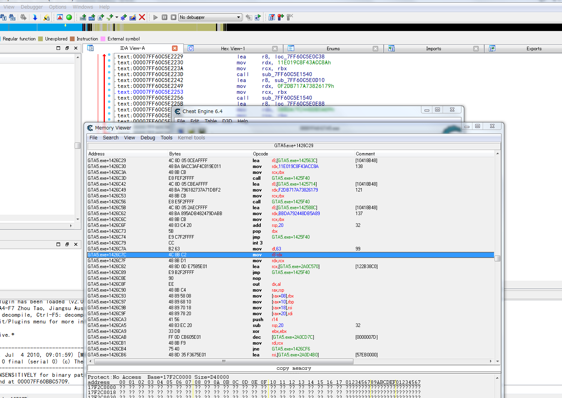Click the Bytes column header
Image resolution: width=562 pixels, height=398 pixels.
(210, 154)
